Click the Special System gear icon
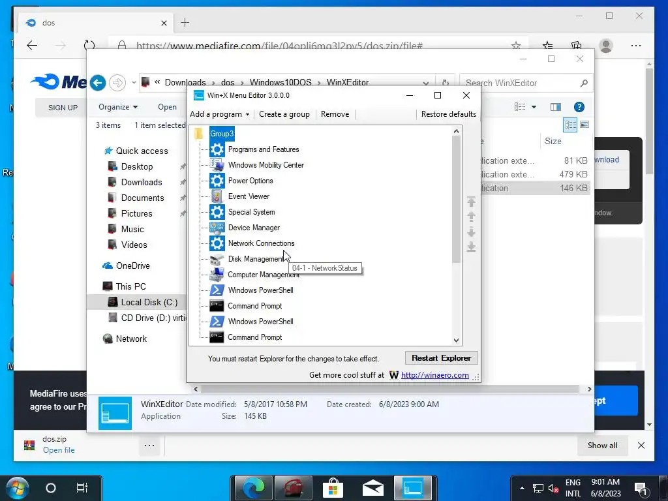Image resolution: width=668 pixels, height=501 pixels. 217,212
